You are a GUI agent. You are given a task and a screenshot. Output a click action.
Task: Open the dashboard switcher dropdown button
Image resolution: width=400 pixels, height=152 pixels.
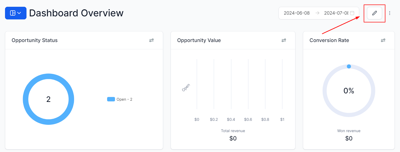pos(16,13)
